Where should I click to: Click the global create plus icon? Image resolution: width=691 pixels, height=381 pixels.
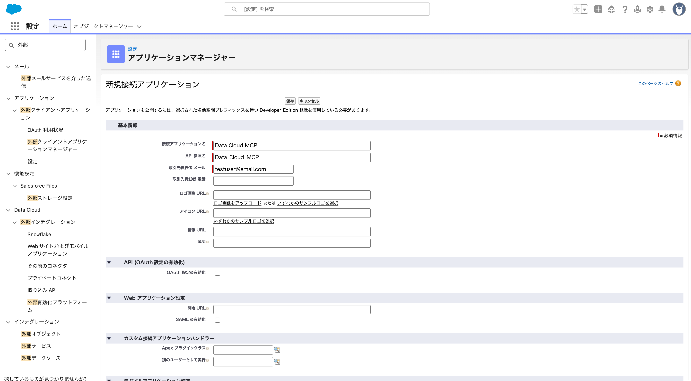tap(598, 9)
